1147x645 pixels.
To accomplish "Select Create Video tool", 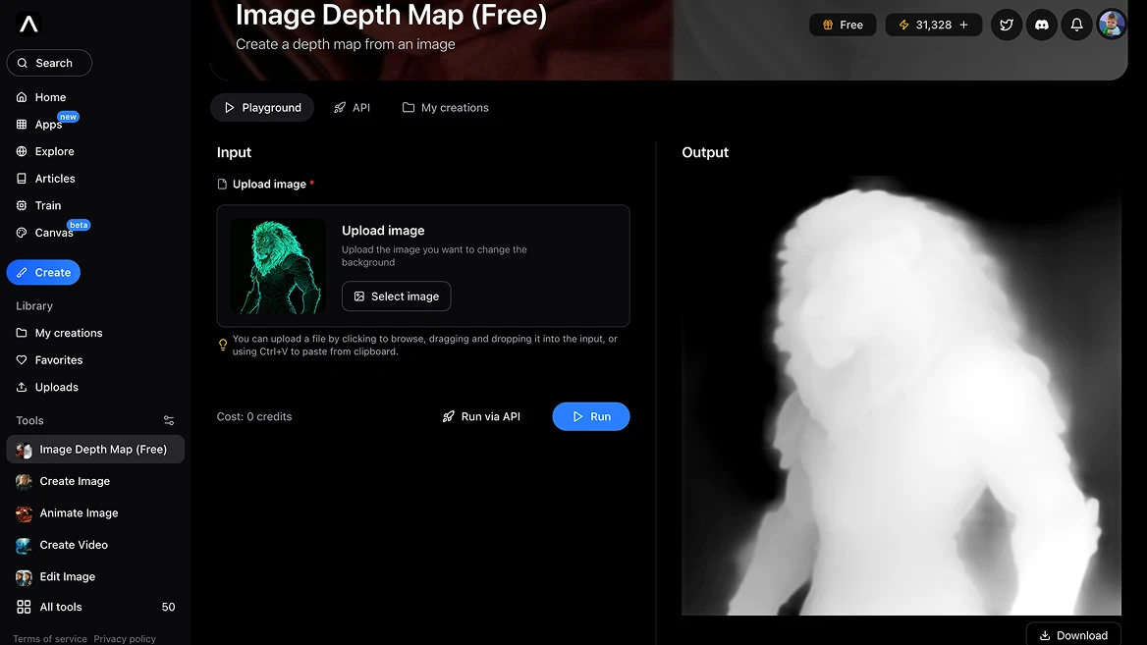I will tap(73, 545).
